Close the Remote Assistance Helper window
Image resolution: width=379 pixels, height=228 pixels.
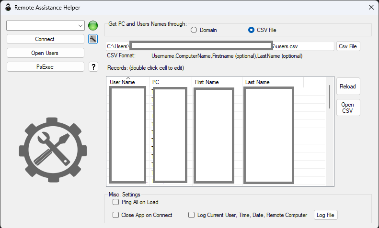coord(371,8)
